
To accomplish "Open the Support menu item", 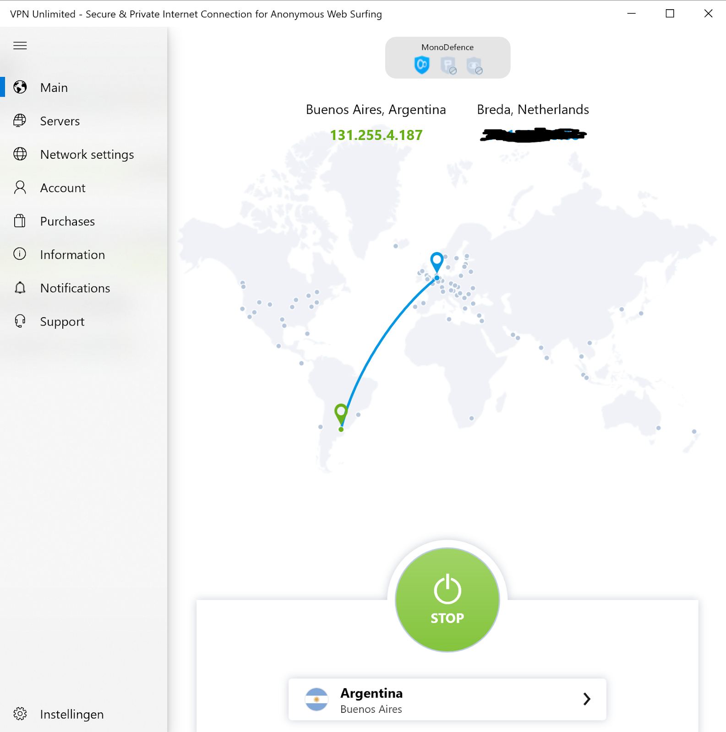I will point(84,321).
